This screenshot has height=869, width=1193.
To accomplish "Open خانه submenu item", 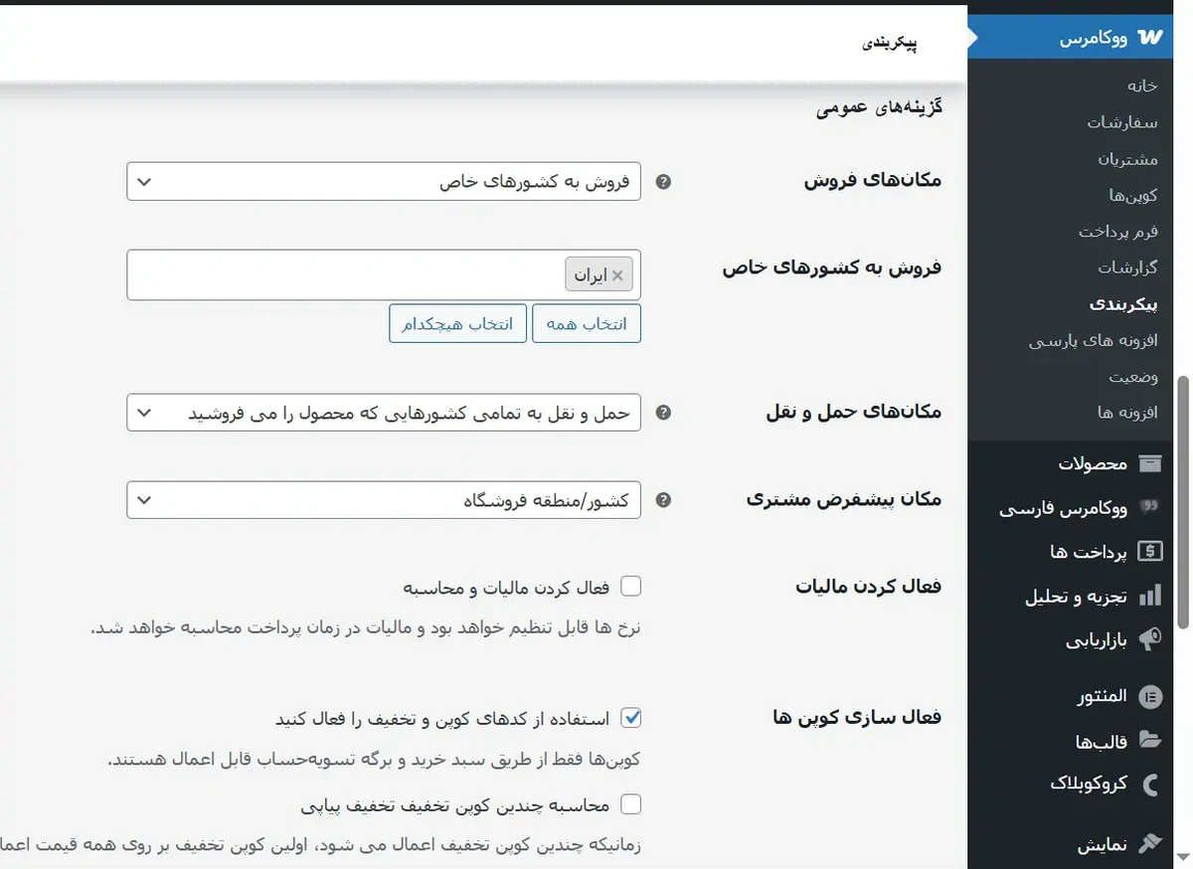I will (x=1141, y=86).
